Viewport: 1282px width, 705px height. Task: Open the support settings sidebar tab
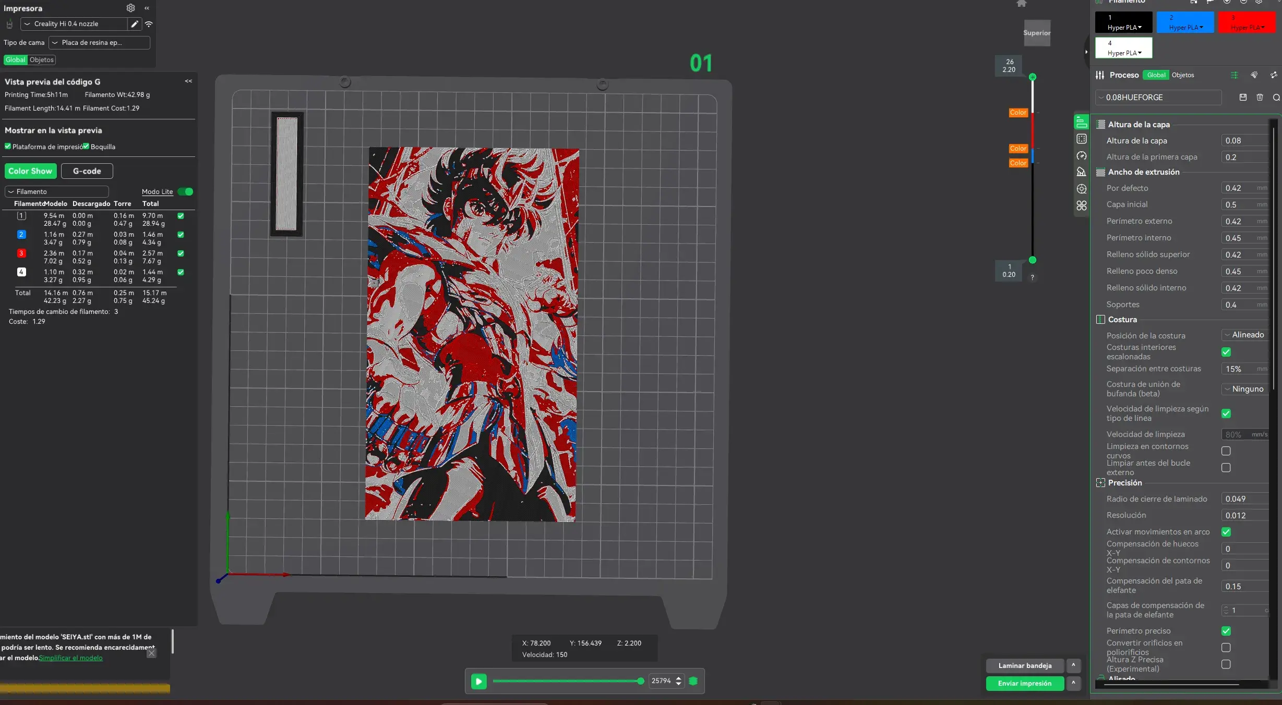1082,172
